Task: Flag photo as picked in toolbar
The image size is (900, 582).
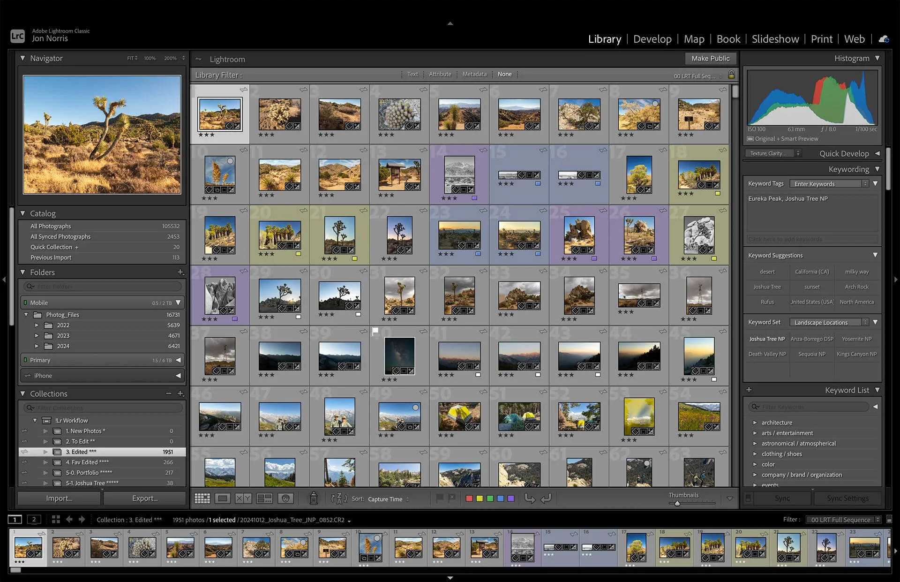Action: pyautogui.click(x=439, y=498)
